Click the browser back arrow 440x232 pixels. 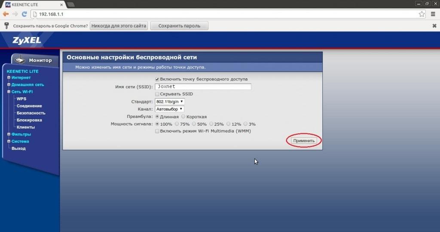point(6,14)
